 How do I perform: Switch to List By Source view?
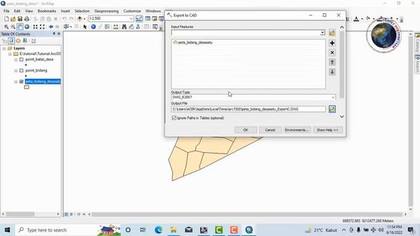click(x=11, y=41)
